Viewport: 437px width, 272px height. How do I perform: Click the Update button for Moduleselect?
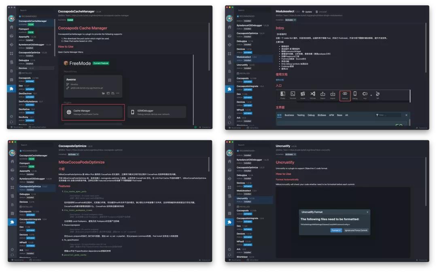click(x=307, y=12)
